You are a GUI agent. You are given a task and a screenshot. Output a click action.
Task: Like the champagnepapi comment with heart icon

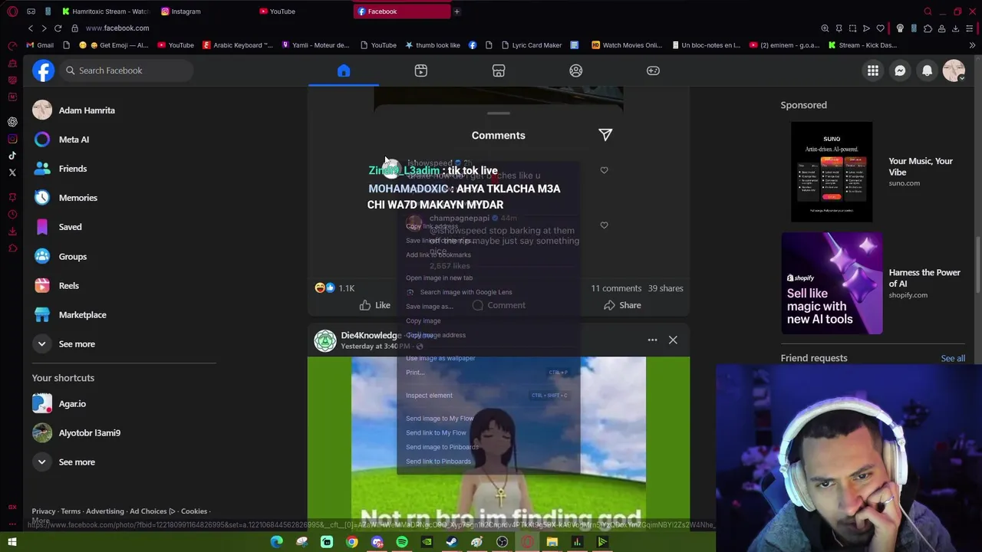coord(604,225)
